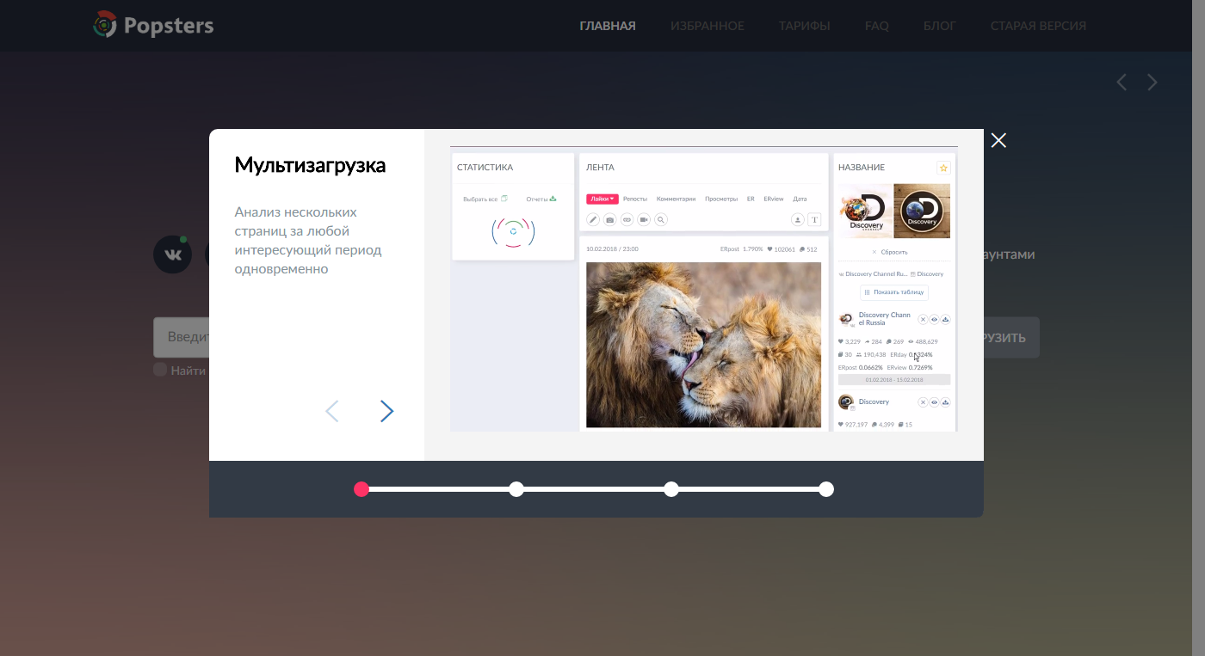Click the faded previous slide arrow in the popup
Image resolution: width=1205 pixels, height=656 pixels.
coord(332,412)
